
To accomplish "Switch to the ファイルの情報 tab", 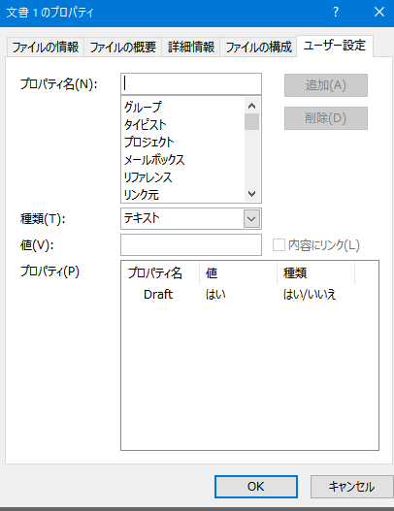I will [x=46, y=48].
